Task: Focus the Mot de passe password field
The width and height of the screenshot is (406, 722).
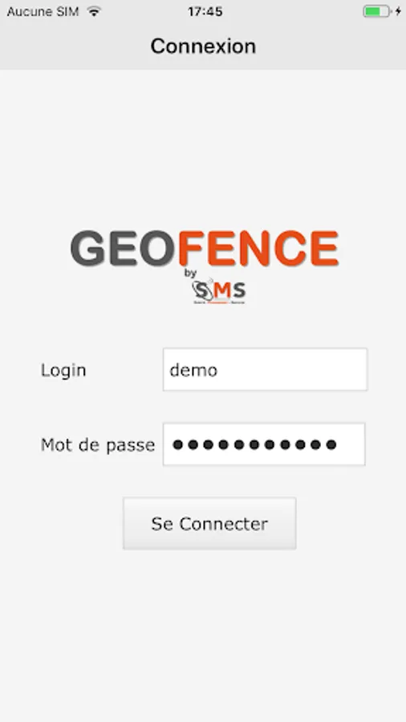Action: (264, 444)
